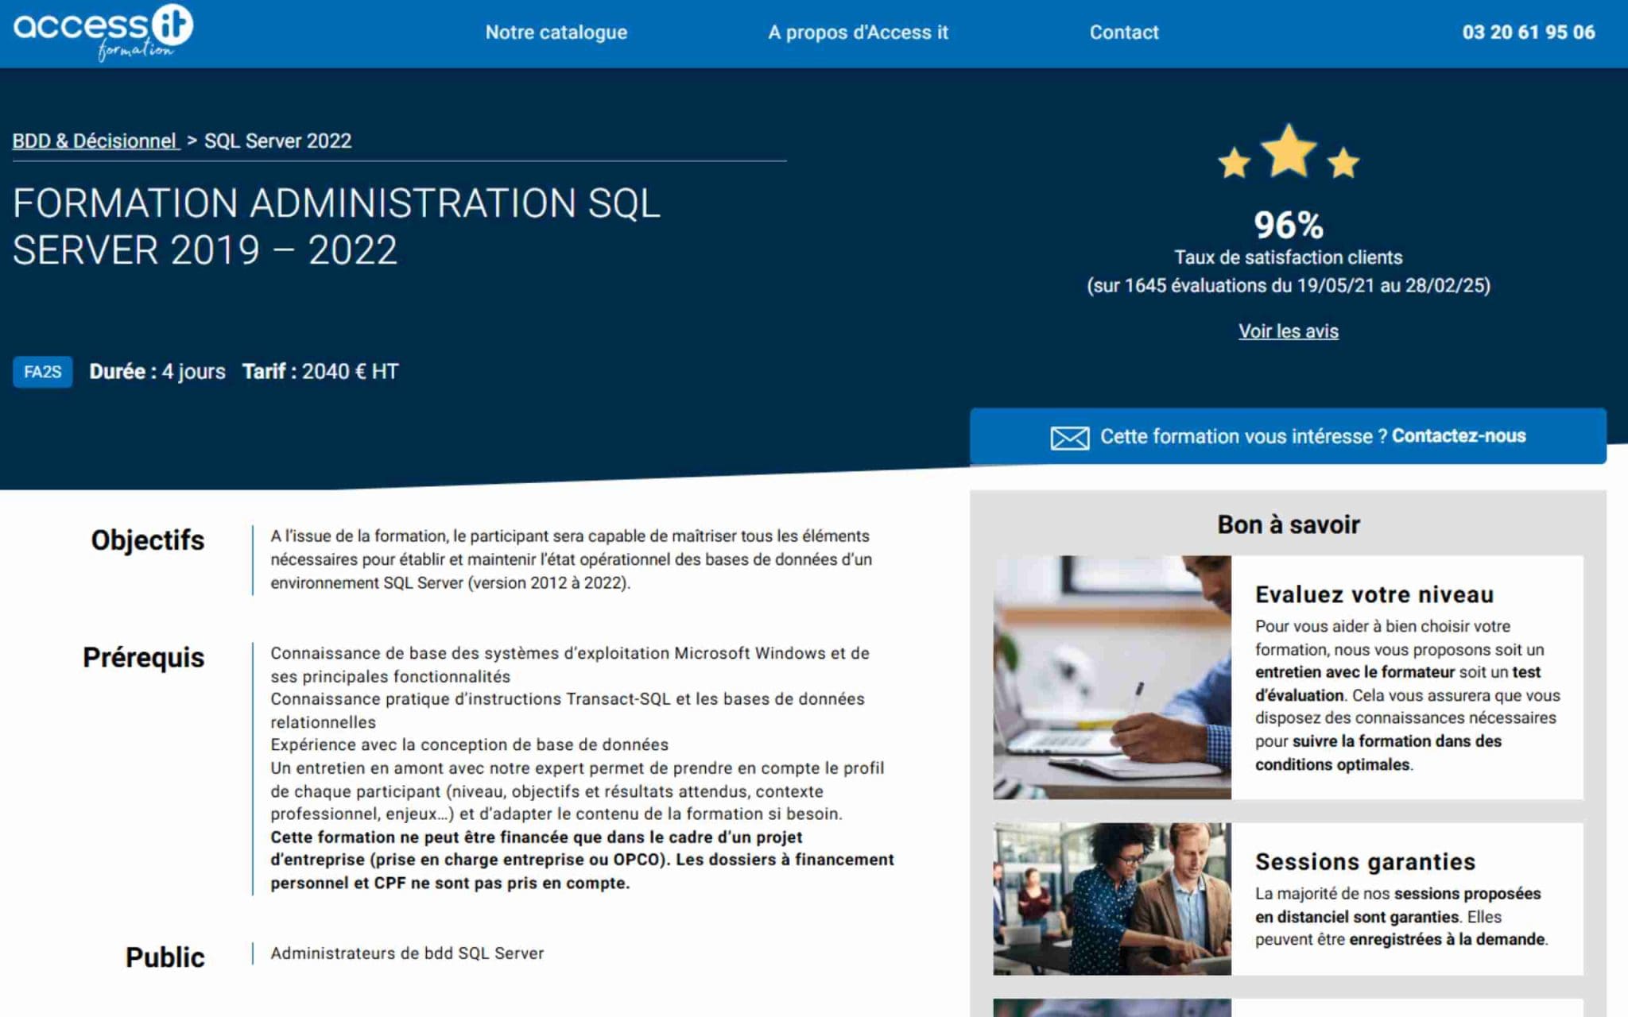Screen dimensions: 1628x1017
Task: Click the 96% satisfaction rate figure
Action: pyautogui.click(x=1289, y=225)
